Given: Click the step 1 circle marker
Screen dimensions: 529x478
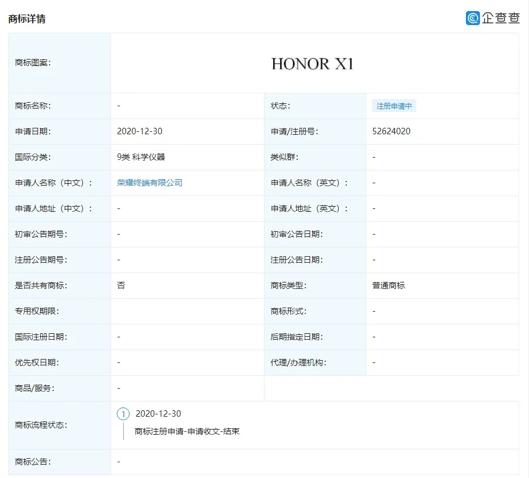Looking at the screenshot, I should 123,414.
